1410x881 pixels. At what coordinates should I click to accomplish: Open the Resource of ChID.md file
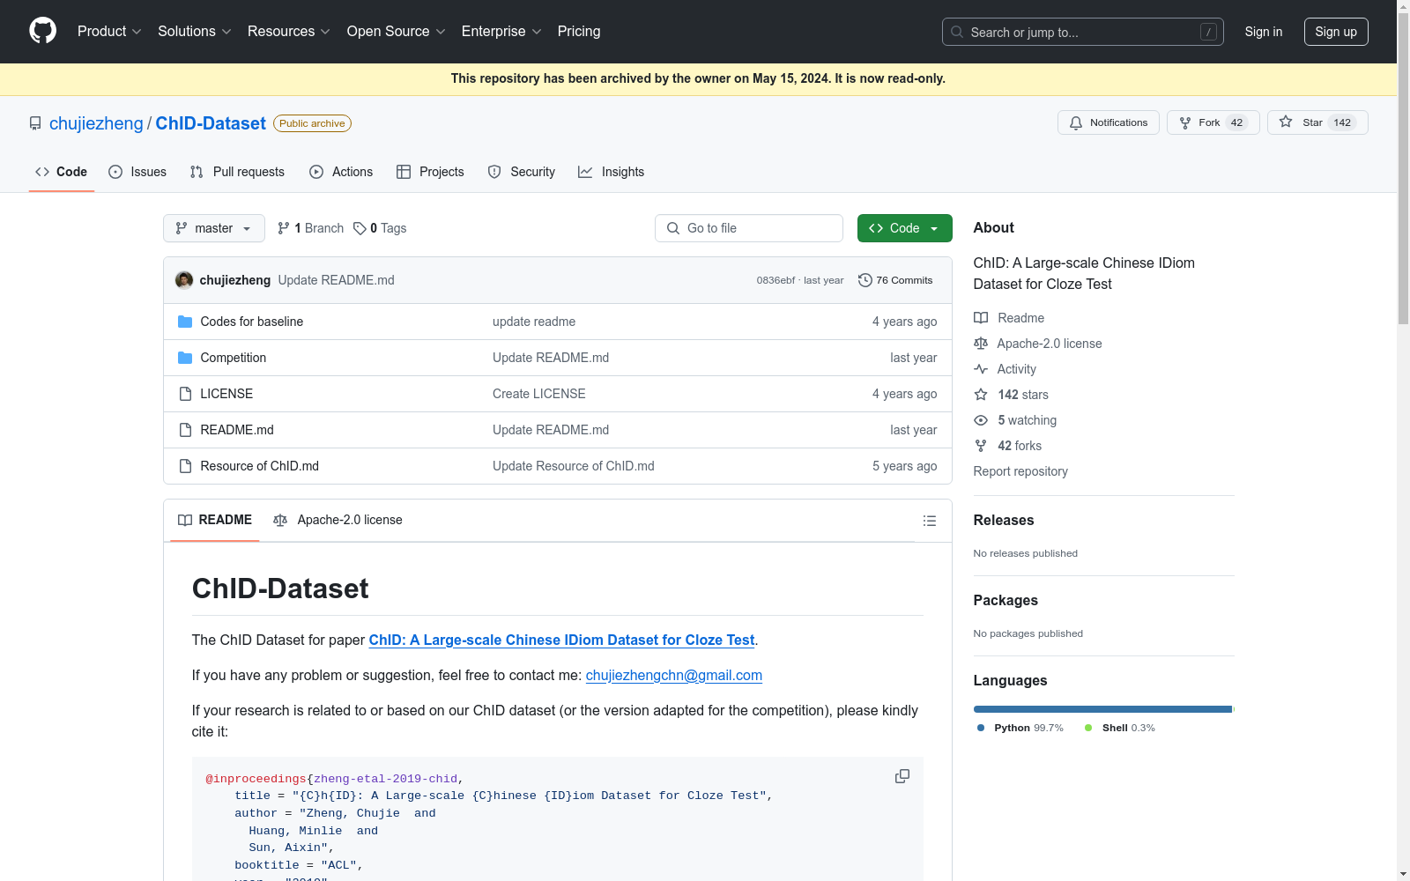coord(259,466)
